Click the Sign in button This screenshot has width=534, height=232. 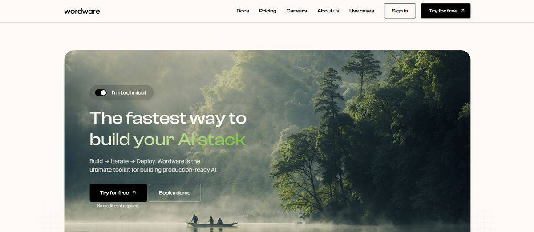(400, 11)
